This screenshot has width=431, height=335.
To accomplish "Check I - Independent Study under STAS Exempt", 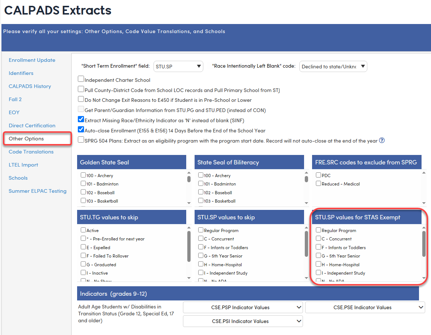I will pos(318,272).
